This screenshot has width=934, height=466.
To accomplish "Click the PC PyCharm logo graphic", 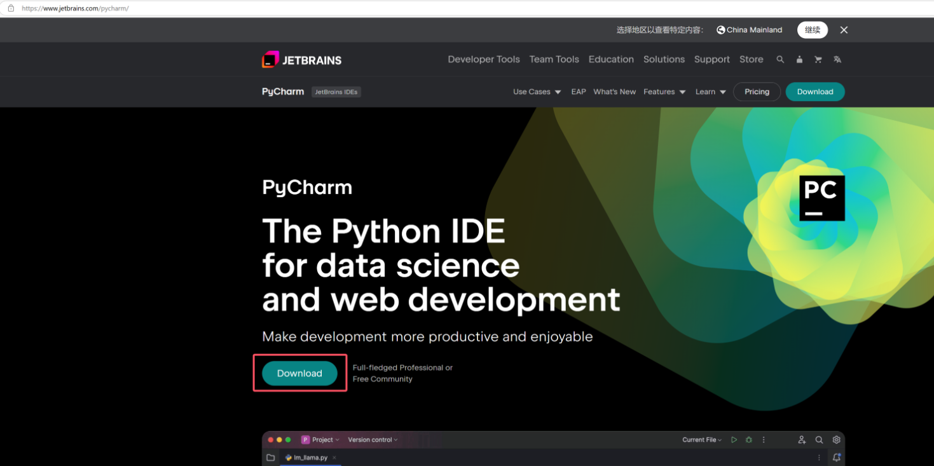I will click(822, 198).
